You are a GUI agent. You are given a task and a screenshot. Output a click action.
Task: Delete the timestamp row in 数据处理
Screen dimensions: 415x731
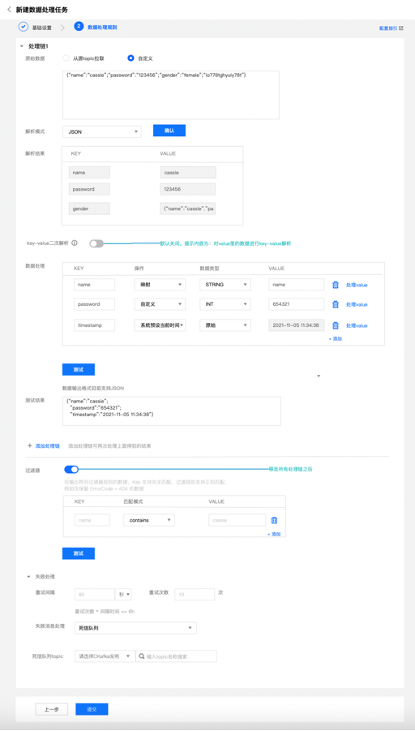point(336,325)
